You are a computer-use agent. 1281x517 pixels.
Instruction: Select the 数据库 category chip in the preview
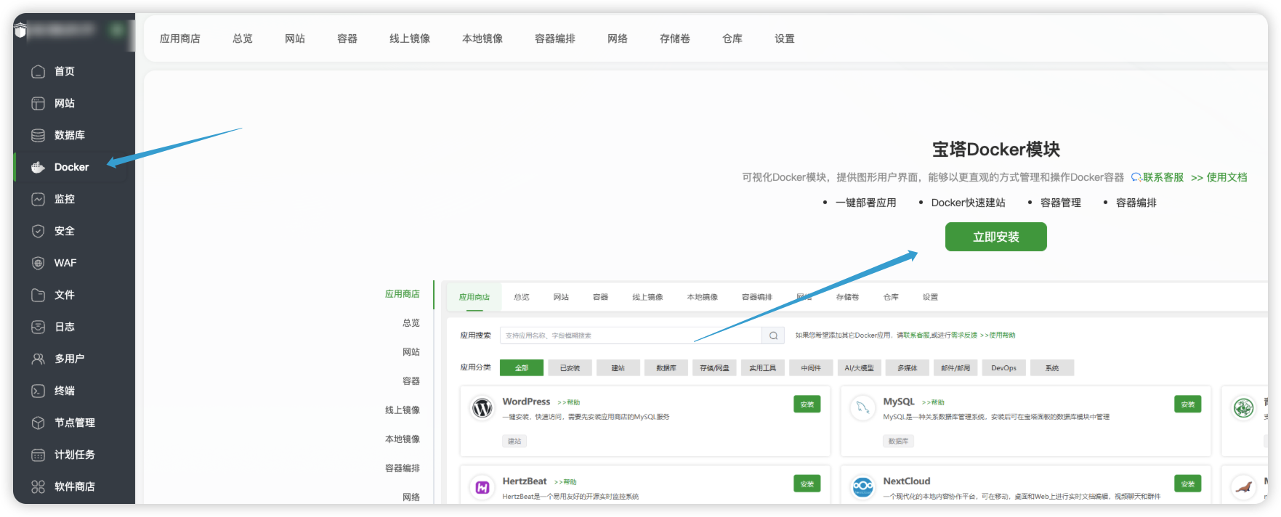[666, 368]
